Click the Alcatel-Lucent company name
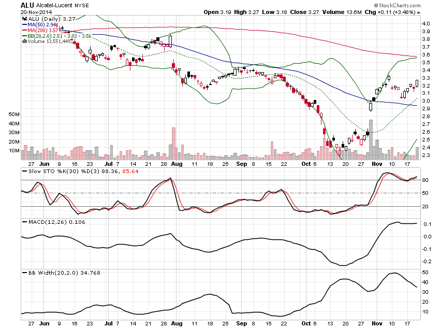 tap(54, 5)
